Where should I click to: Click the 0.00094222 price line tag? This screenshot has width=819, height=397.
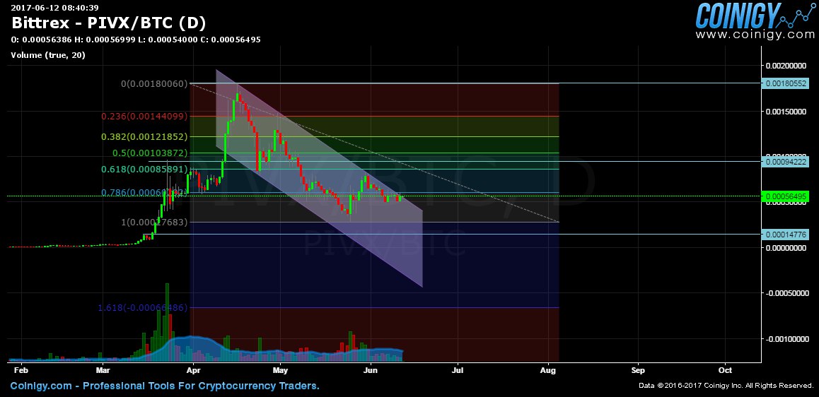tap(785, 162)
